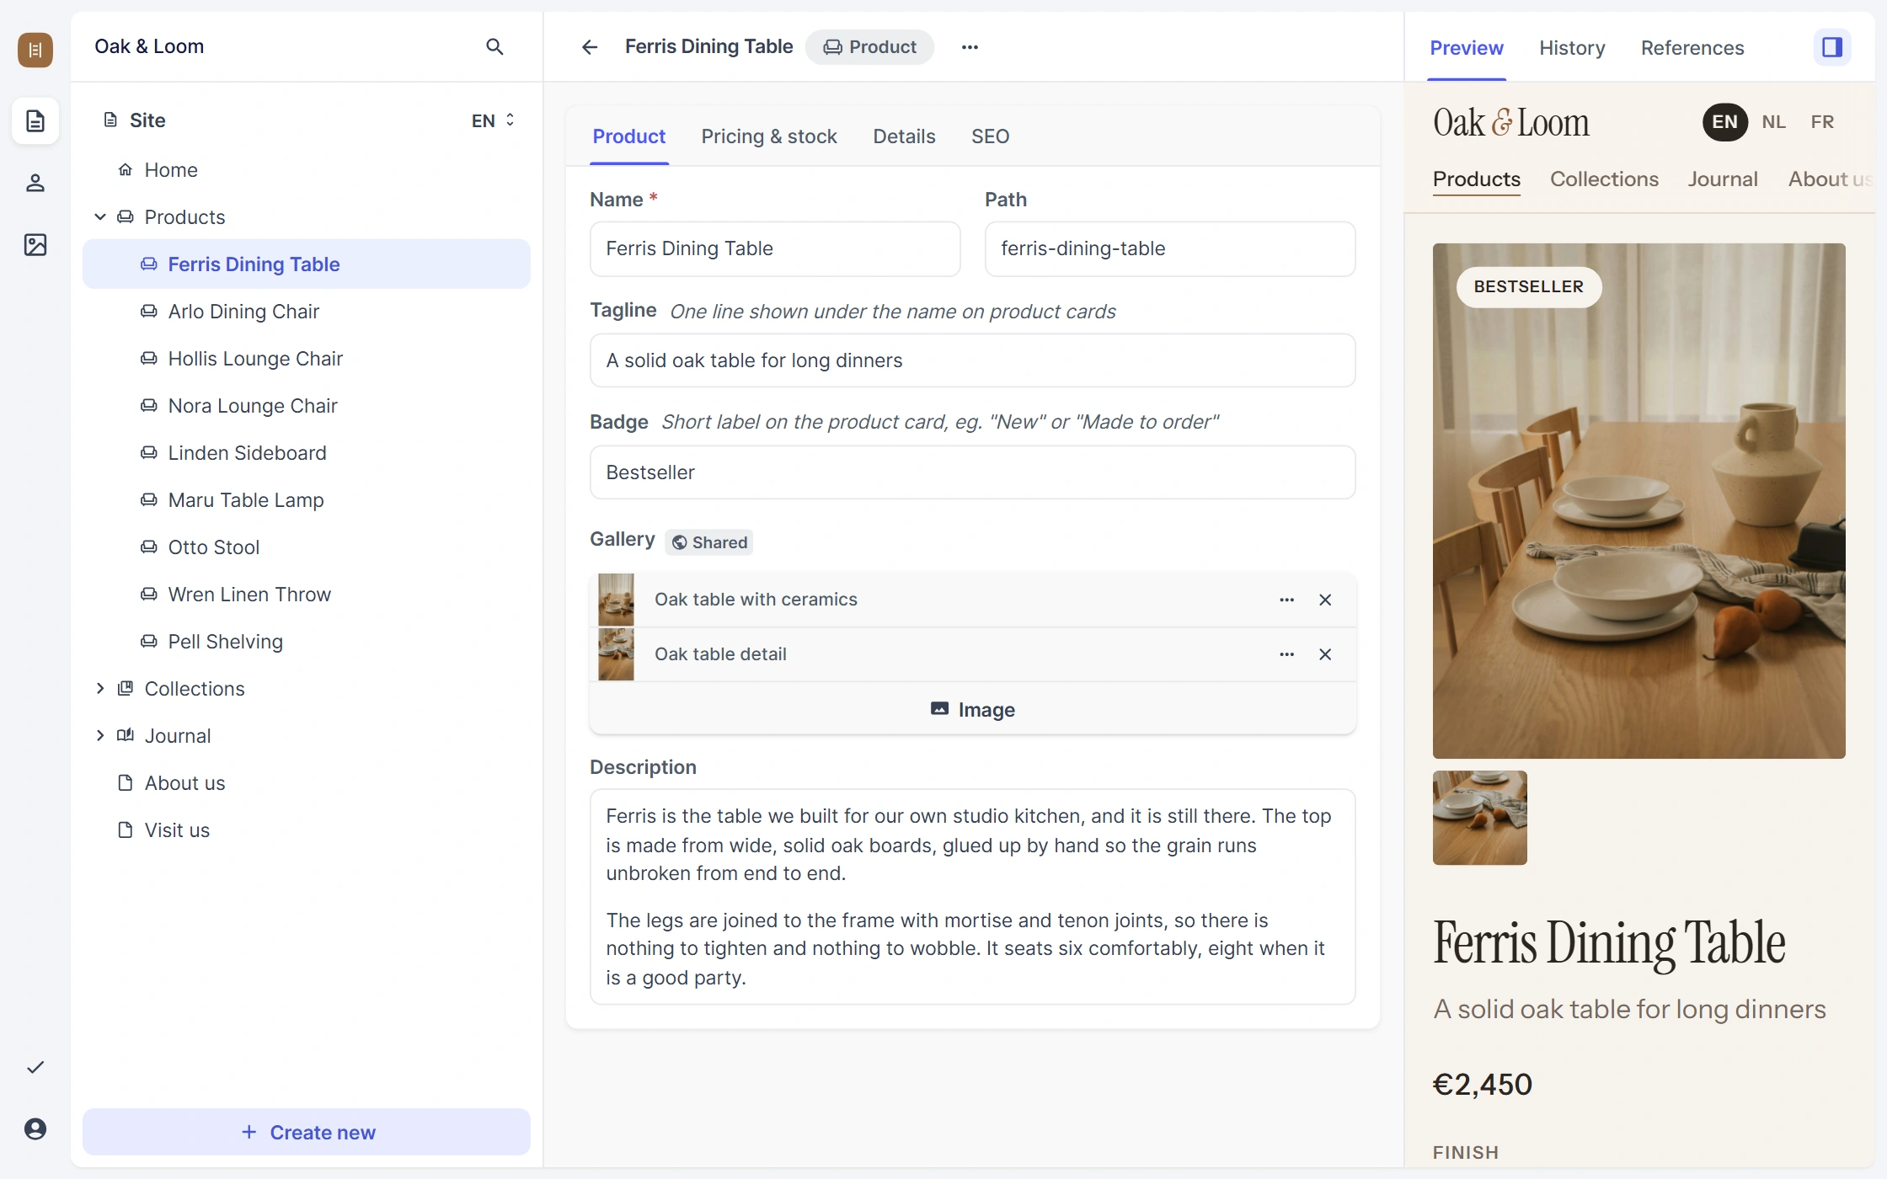Switch preview language to FR
The image size is (1887, 1179).
coord(1822,122)
